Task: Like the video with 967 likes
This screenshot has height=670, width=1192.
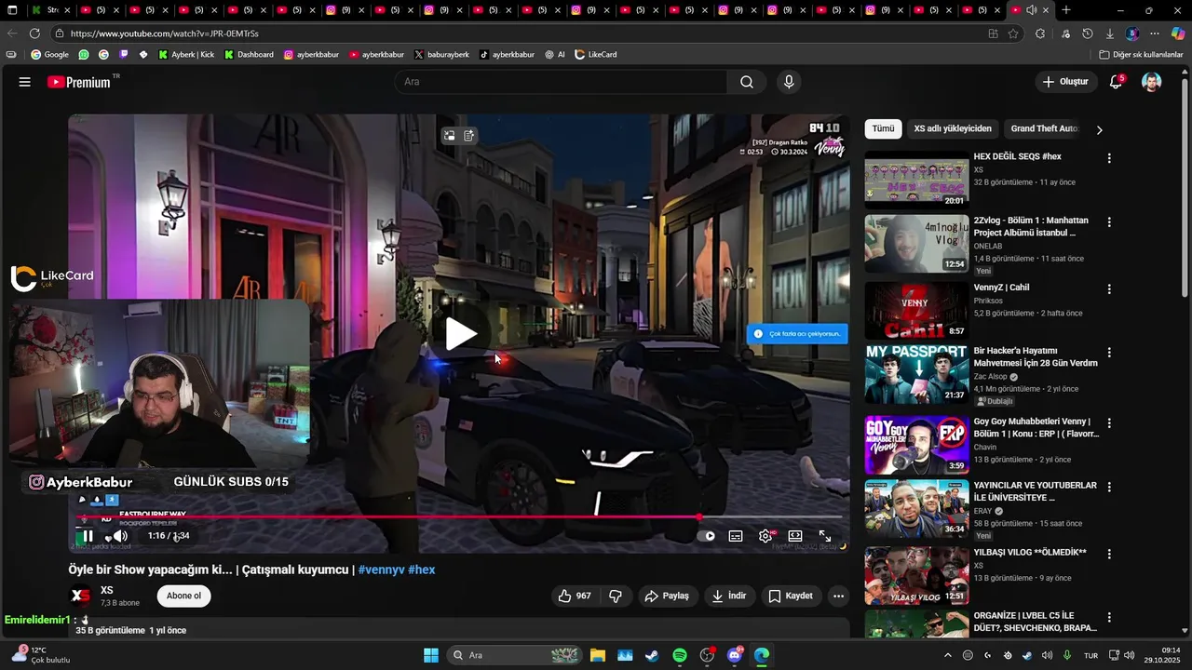Action: tap(576, 596)
